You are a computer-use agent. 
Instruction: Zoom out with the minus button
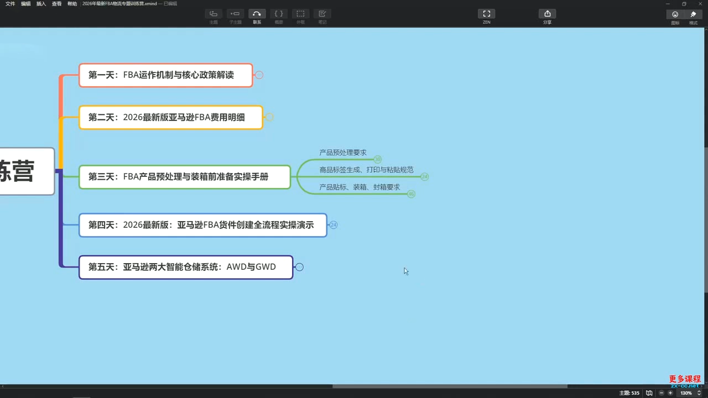click(662, 393)
